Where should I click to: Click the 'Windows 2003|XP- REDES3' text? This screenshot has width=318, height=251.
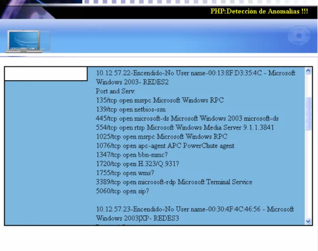tap(137, 218)
